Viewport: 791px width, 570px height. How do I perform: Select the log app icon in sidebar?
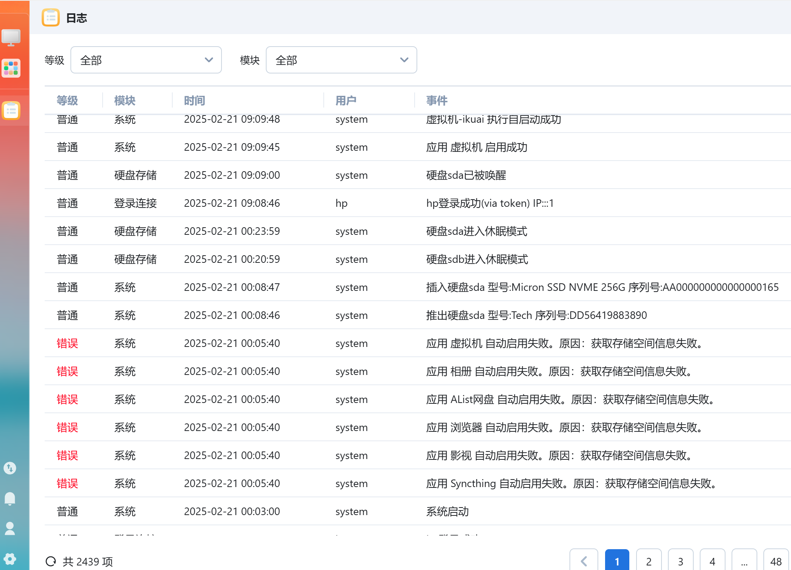(x=11, y=111)
